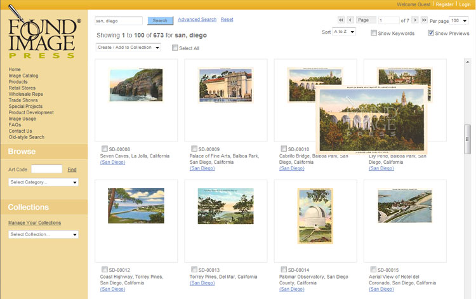This screenshot has width=476, height=299.
Task: Open Manage Your Collections link
Action: pos(35,223)
